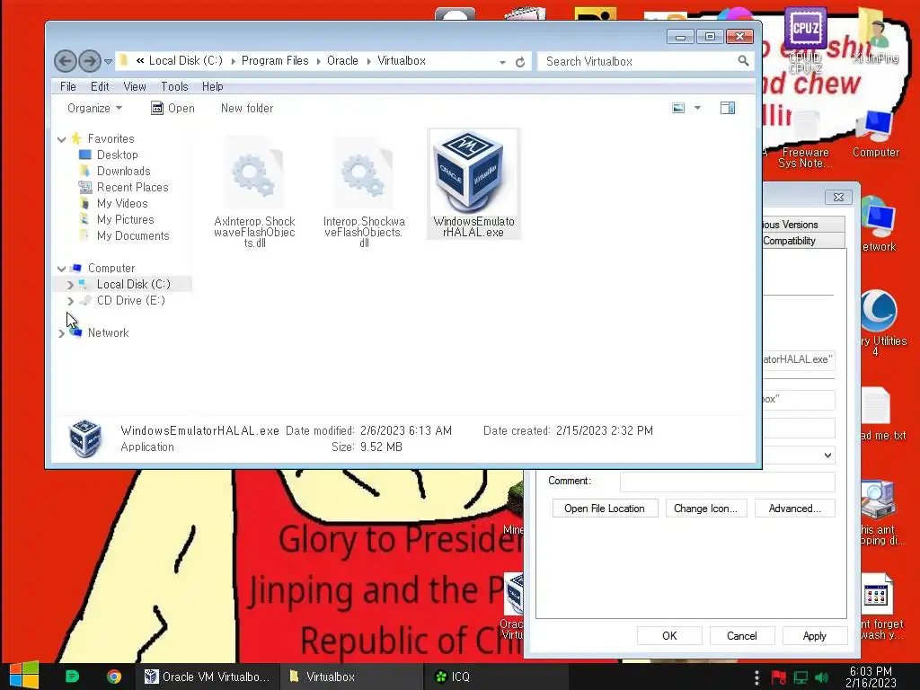Viewport: 920px width, 690px height.
Task: Open recent locations dropdown beside nav arrows
Action: click(x=108, y=61)
